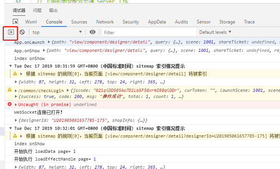Click warning icon on /common/checkLogin row
This screenshot has height=169, width=280.
click(10, 90)
